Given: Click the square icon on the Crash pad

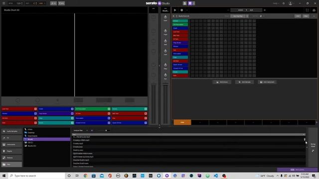Looking at the screenshot, I should click(72, 109).
